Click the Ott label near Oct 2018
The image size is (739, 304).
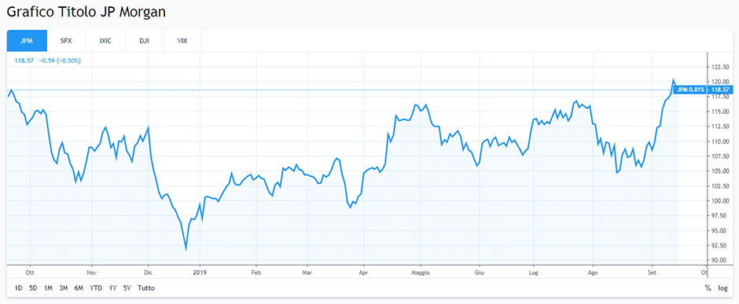tap(30, 272)
